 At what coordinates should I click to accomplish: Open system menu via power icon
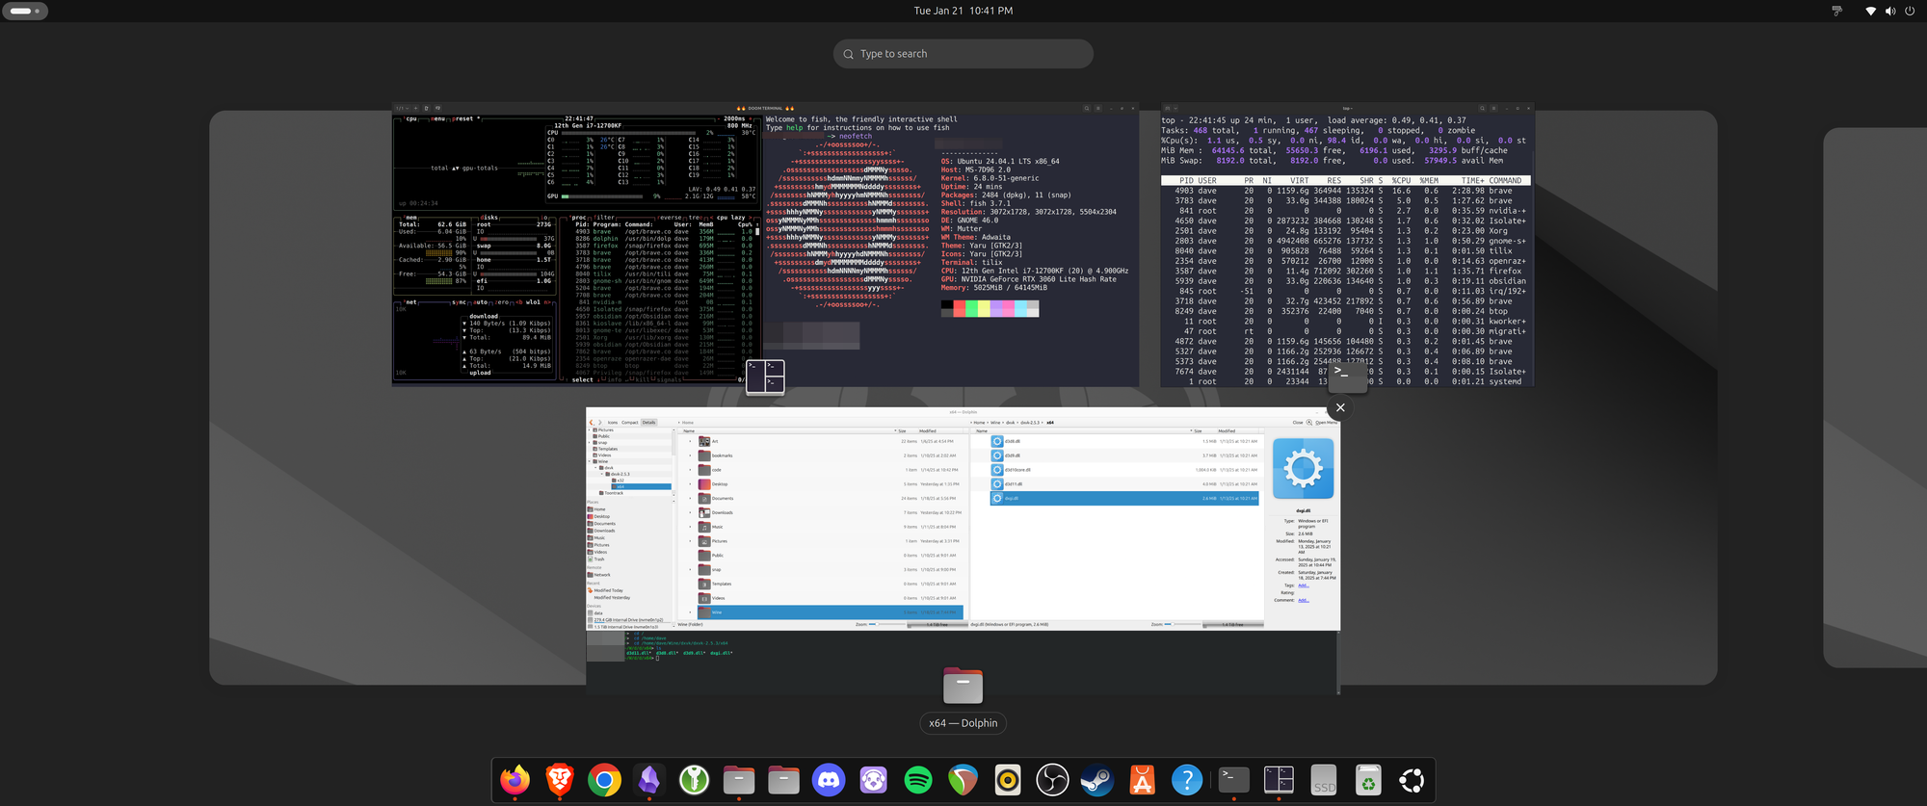1909,11
